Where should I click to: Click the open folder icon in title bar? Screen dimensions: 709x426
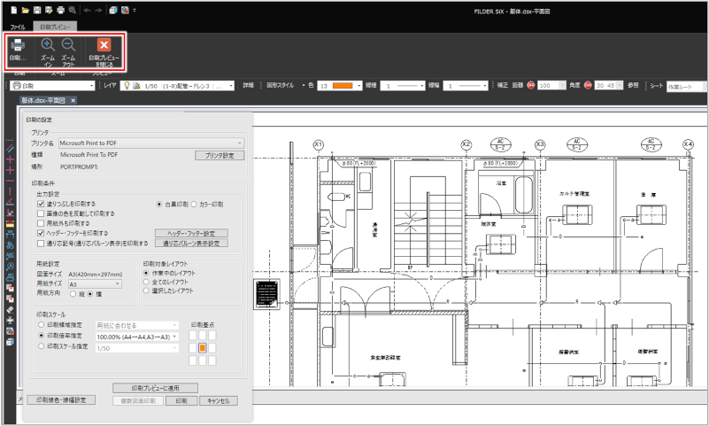point(27,10)
